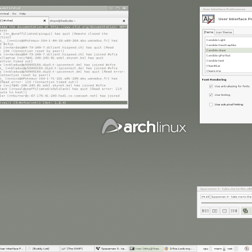Toggle repeat mode in the music player
The image size is (252, 252).
point(245,211)
